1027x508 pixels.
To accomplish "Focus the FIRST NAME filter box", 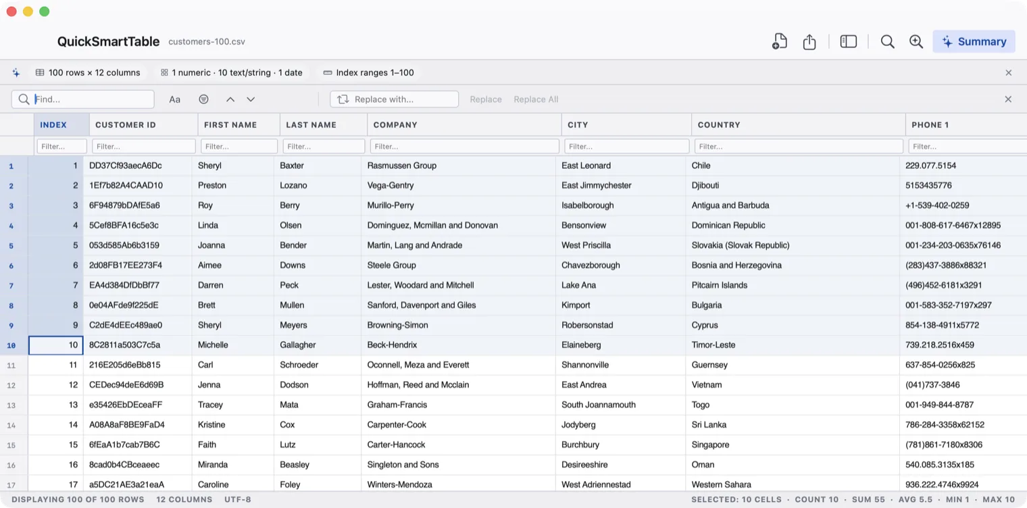I will click(239, 146).
